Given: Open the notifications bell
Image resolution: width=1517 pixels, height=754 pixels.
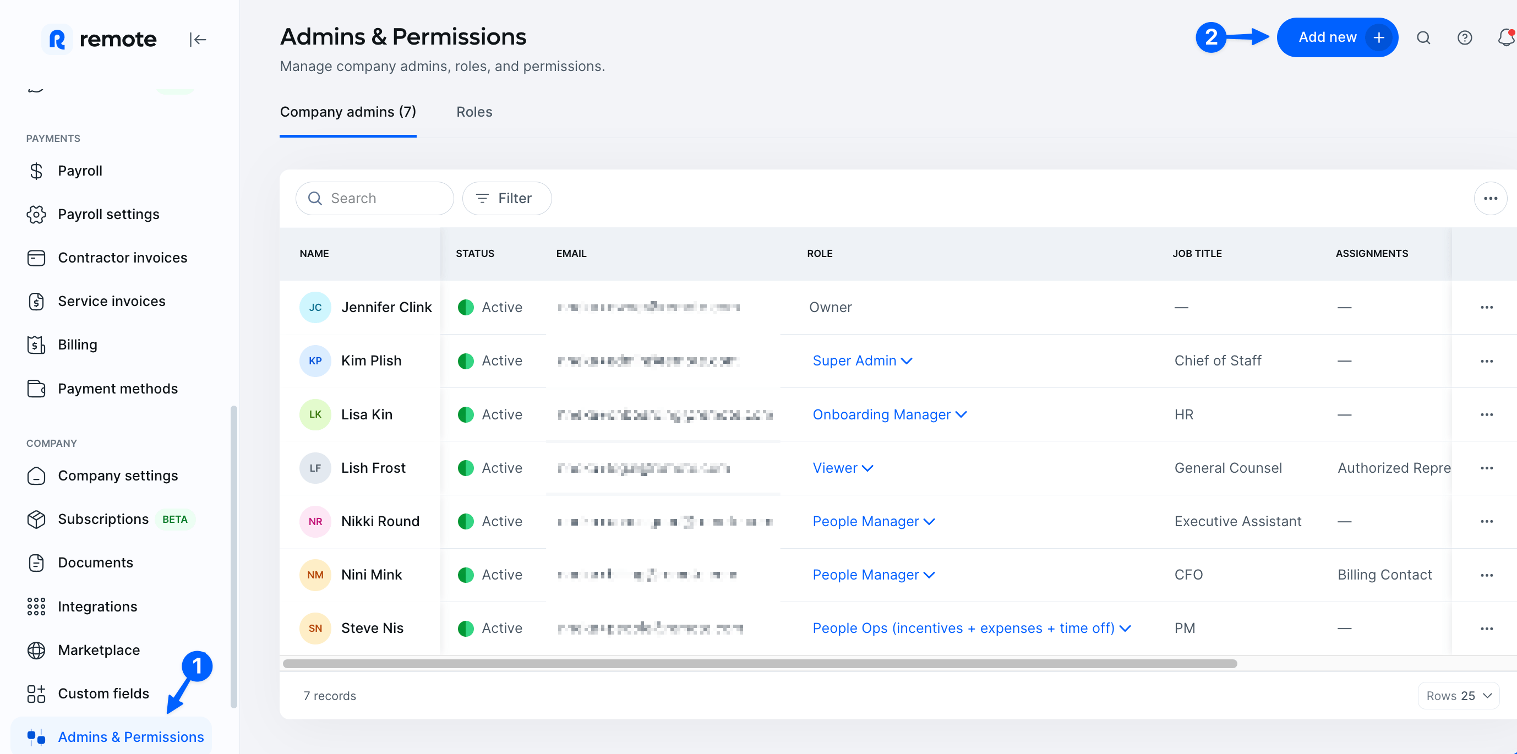Looking at the screenshot, I should (1505, 37).
